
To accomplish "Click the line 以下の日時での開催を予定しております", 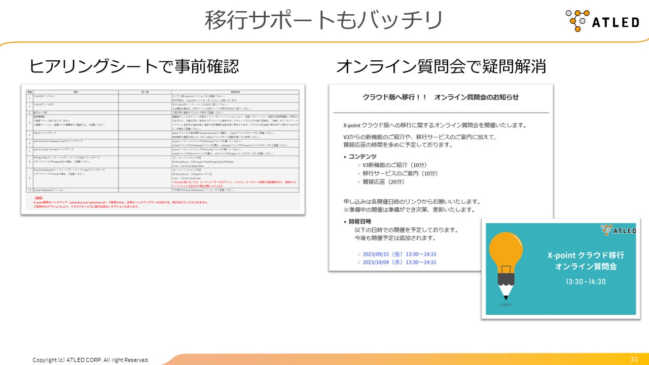I will click(x=406, y=230).
